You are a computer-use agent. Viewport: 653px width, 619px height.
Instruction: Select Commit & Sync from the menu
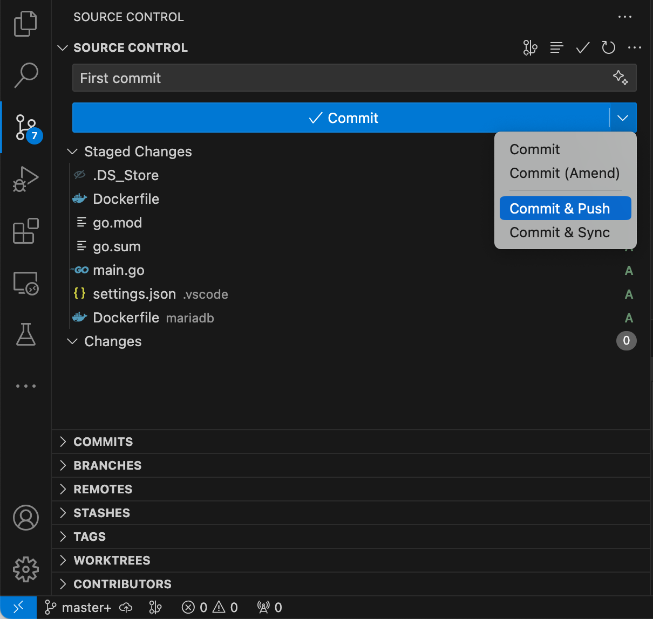click(x=559, y=232)
